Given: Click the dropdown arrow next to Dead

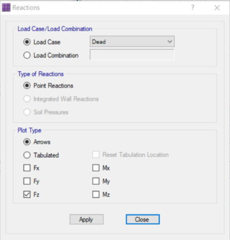Looking at the screenshot, I should point(170,42).
